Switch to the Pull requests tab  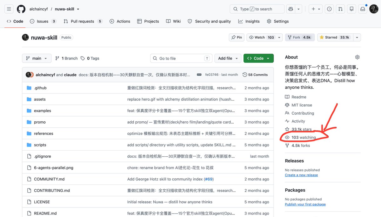click(83, 21)
